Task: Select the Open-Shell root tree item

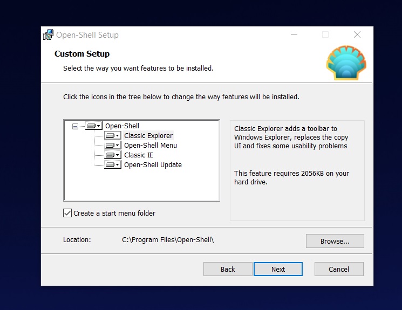Action: [122, 126]
